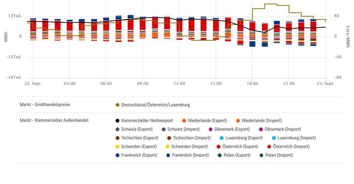The height and width of the screenshot is (184, 354).
Task: Click the 06:00 time axis label
Action: coord(106,84)
